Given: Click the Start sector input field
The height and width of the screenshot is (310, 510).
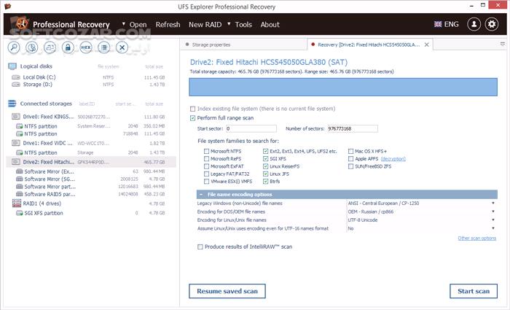Looking at the screenshot, I should (x=251, y=128).
